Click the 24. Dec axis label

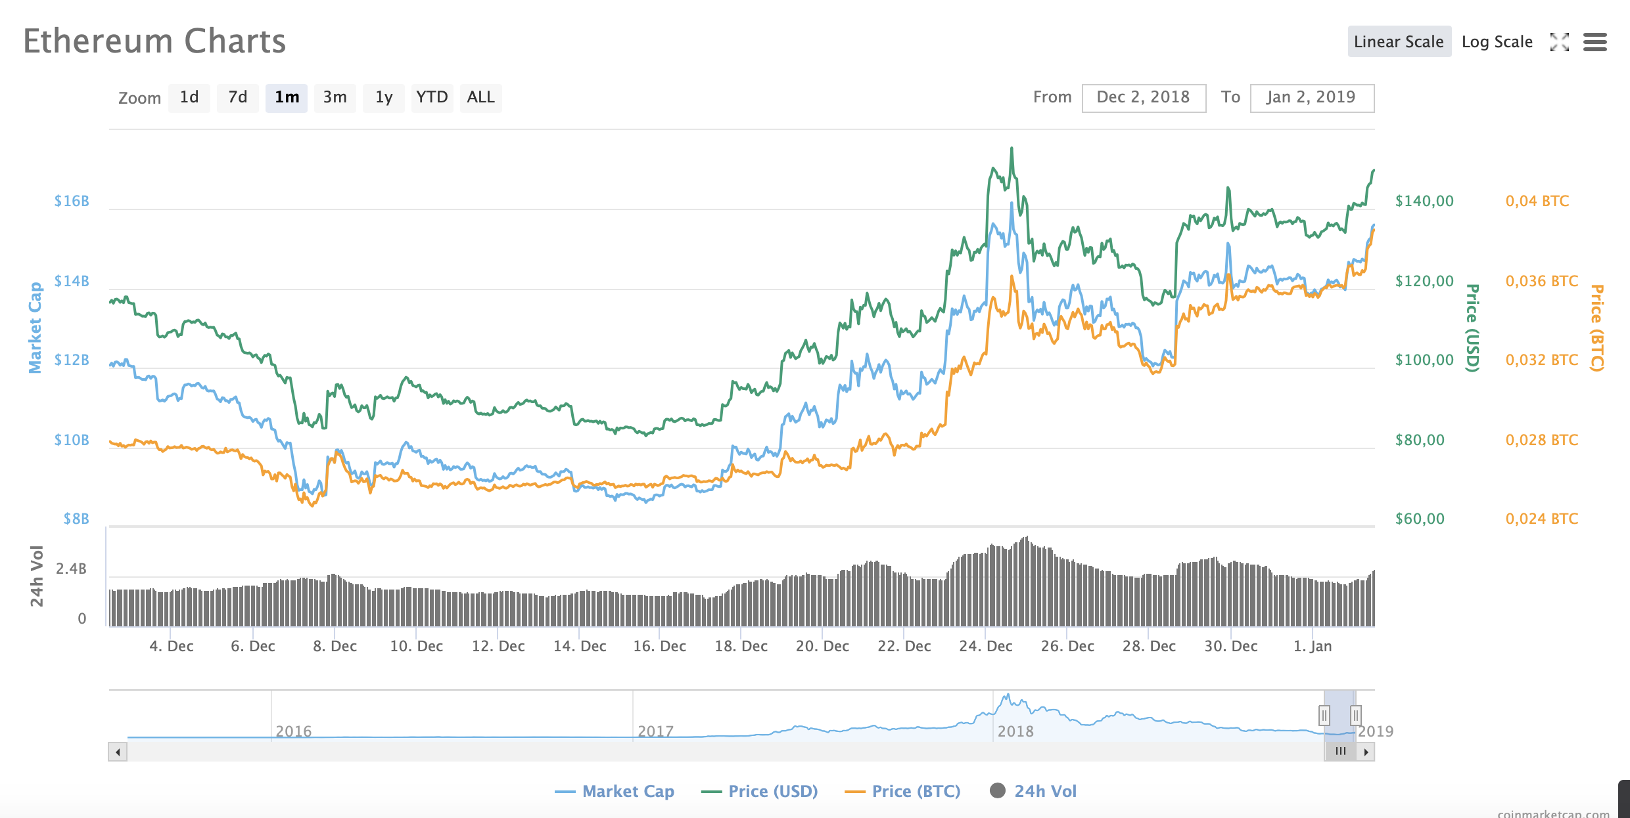pos(985,646)
